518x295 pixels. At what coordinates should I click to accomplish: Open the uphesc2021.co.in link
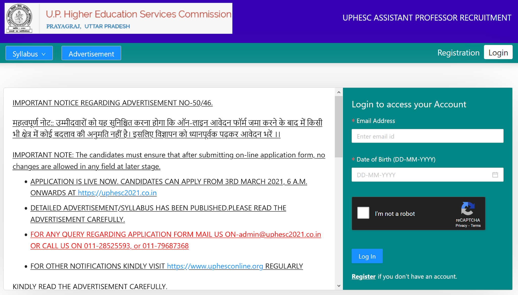click(x=117, y=193)
